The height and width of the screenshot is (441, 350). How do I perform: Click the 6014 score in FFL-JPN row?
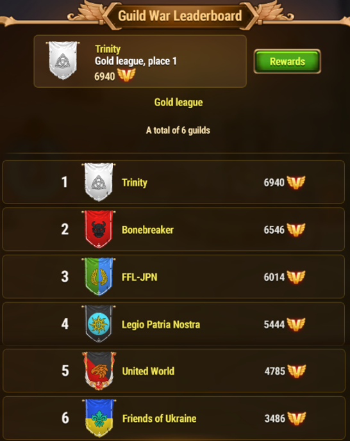click(274, 277)
